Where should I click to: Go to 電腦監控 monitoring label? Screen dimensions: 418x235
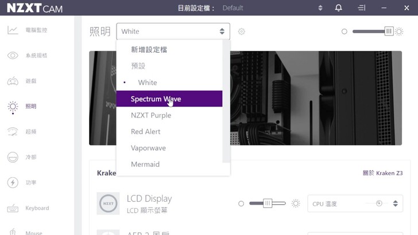[36, 30]
